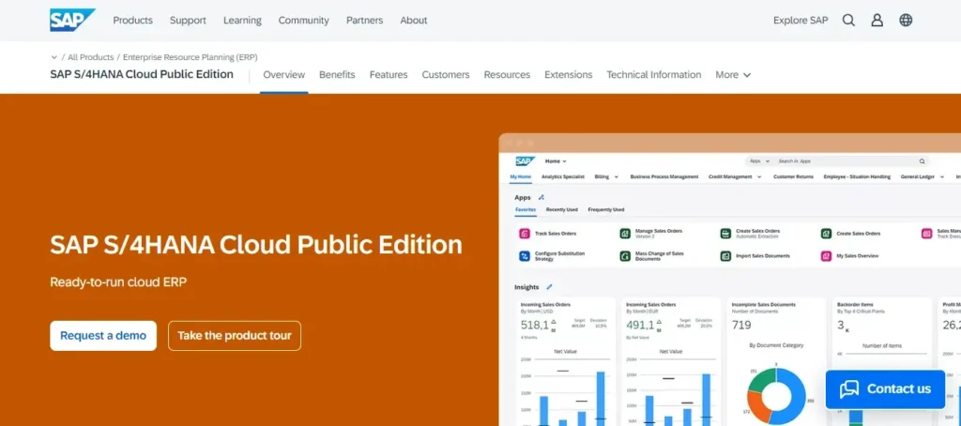Open the Incoming Sales Orders EUR insight card
961x426 pixels.
click(670, 361)
